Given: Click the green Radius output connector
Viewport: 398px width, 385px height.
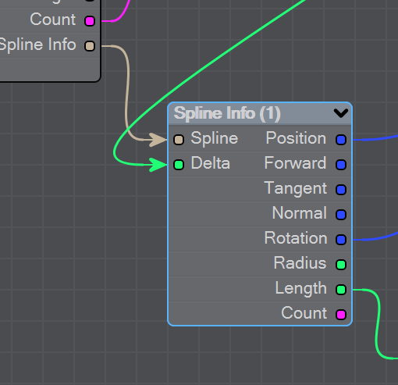Looking at the screenshot, I should (x=341, y=265).
